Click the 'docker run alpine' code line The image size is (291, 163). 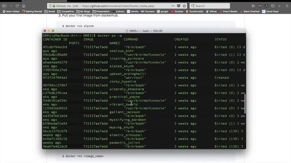(x=78, y=26)
